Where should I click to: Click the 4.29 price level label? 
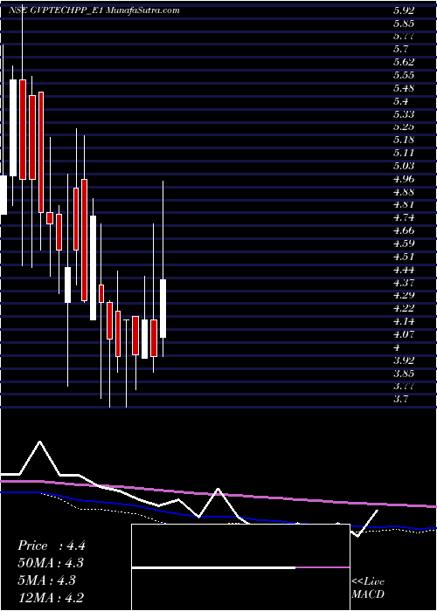click(x=404, y=295)
